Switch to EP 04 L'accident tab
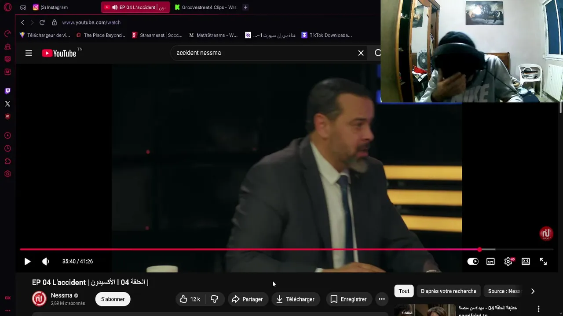Viewport: 563px width, 316px height. [x=135, y=7]
